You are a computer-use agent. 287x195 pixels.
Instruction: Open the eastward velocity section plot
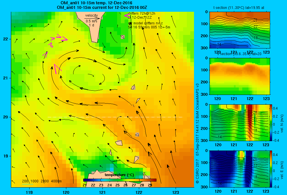point(240,169)
